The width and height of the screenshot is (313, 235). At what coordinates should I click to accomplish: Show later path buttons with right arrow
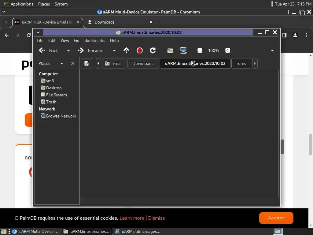coord(255,63)
